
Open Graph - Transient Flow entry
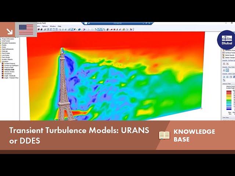pos(11,78)
